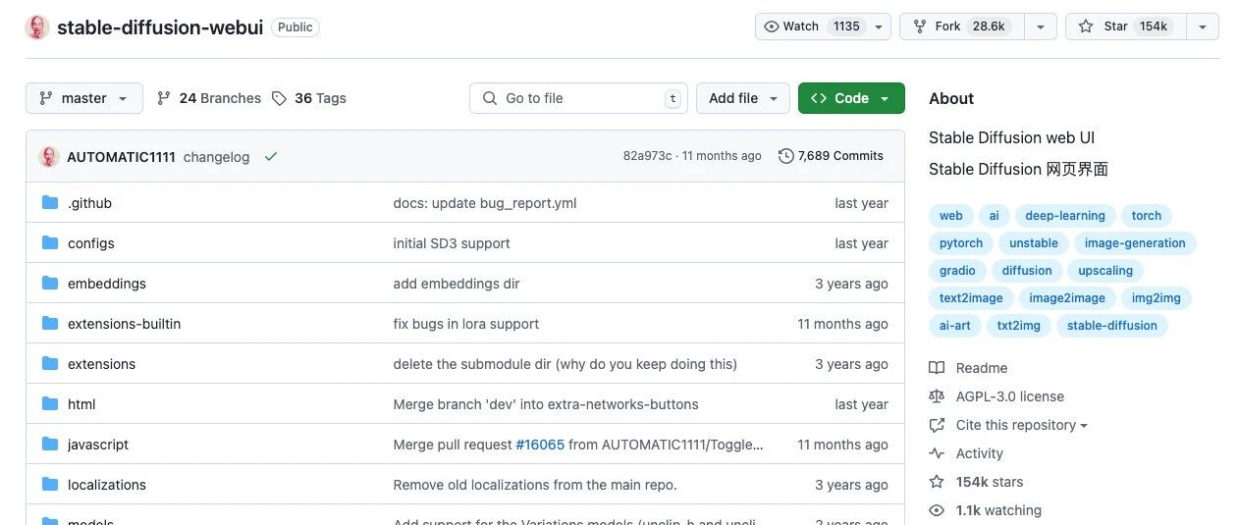Viewport: 1238px width, 525px height.
Task: Open the repository owner avatar
Action: point(37,27)
